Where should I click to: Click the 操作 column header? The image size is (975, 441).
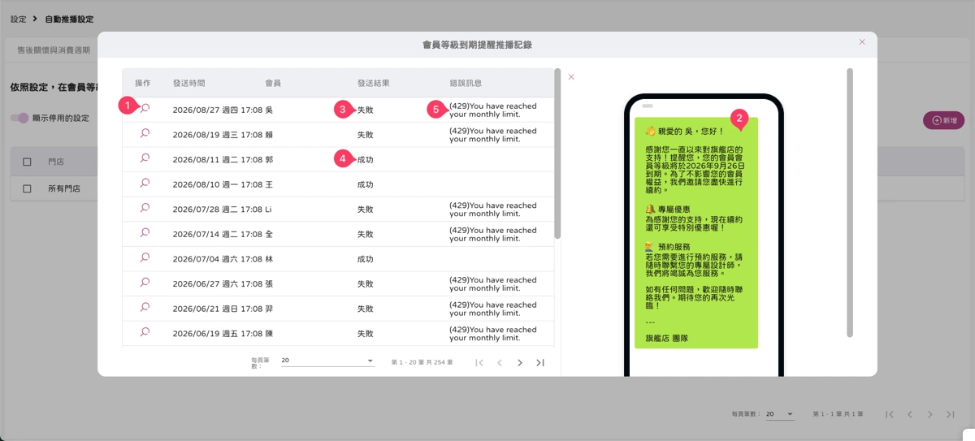[x=143, y=83]
